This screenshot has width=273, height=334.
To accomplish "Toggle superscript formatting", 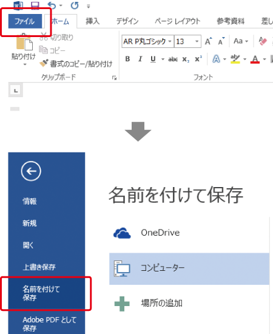I will (198, 59).
